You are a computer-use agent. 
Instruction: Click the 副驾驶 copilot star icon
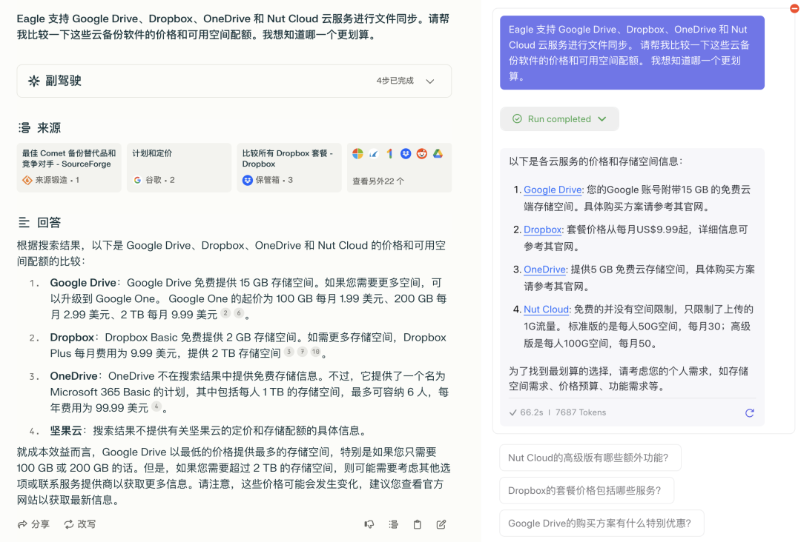coord(33,81)
